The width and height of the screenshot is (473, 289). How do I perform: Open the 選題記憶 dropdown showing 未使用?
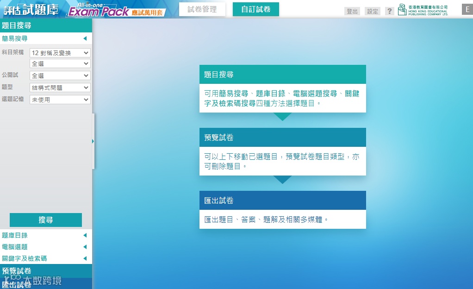click(60, 100)
